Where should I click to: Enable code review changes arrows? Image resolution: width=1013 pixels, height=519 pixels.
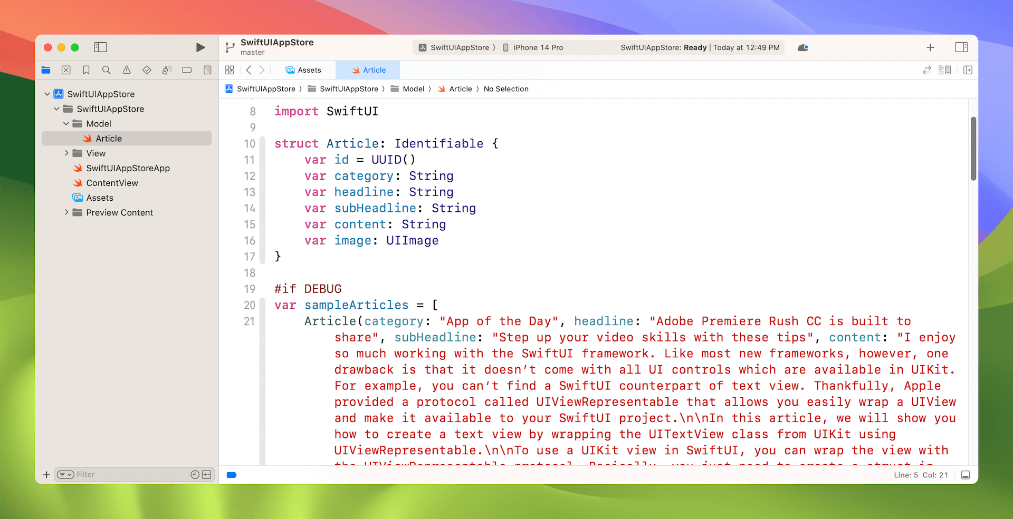pos(926,70)
